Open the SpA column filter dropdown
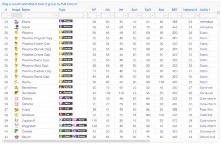 pyautogui.click(x=139, y=15)
